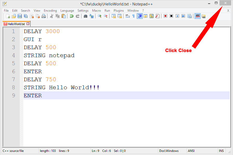Click the Open file folder icon

coord(14,16)
